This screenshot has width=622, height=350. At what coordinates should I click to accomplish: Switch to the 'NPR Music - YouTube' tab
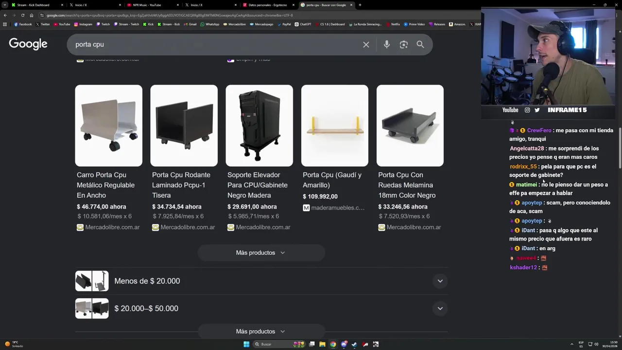(x=153, y=5)
